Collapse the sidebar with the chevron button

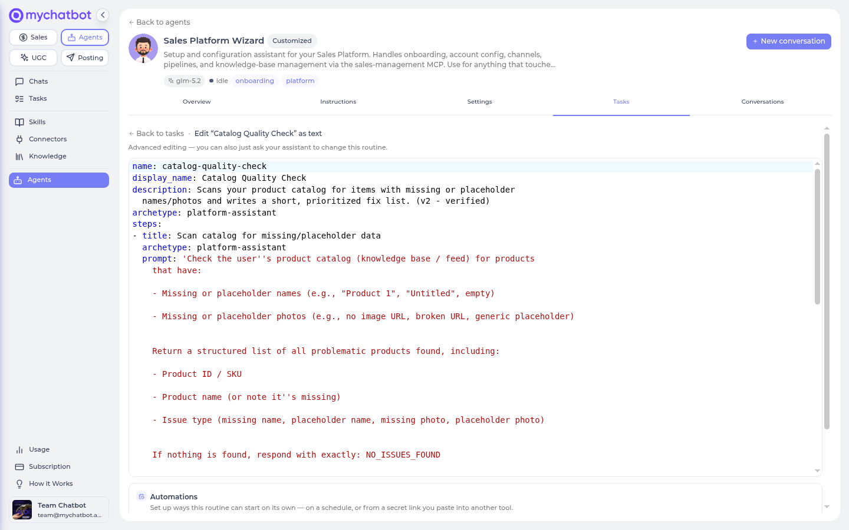[103, 15]
